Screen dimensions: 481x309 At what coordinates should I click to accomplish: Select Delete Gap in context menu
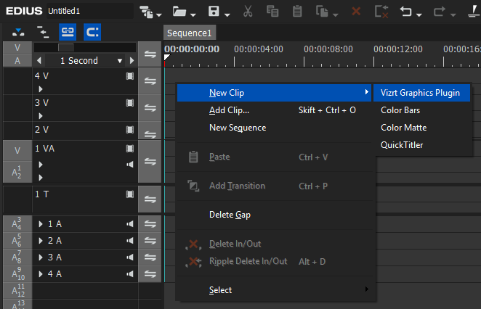[275, 215]
